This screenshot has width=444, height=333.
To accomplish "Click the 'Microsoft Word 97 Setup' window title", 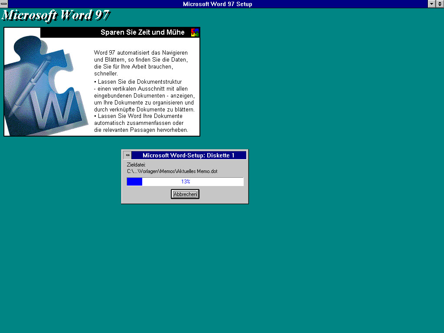I will coord(218,4).
